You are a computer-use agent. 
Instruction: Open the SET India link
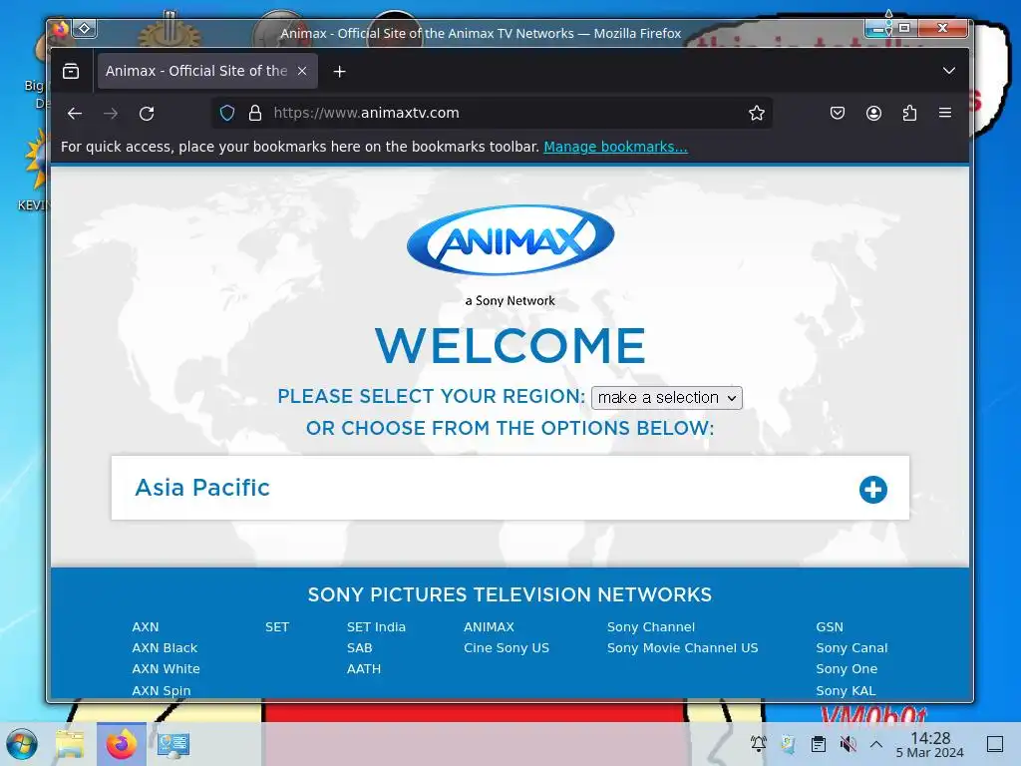tap(376, 626)
